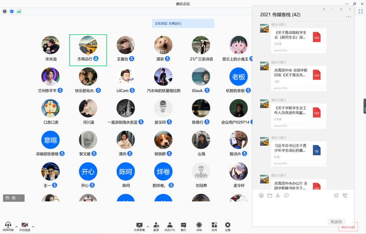This screenshot has height=234, width=366.
Task: Start screen sharing with 共享屏幕
Action: pyautogui.click(x=139, y=225)
